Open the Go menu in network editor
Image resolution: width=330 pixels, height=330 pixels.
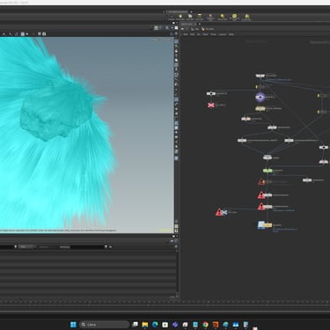click(x=199, y=34)
